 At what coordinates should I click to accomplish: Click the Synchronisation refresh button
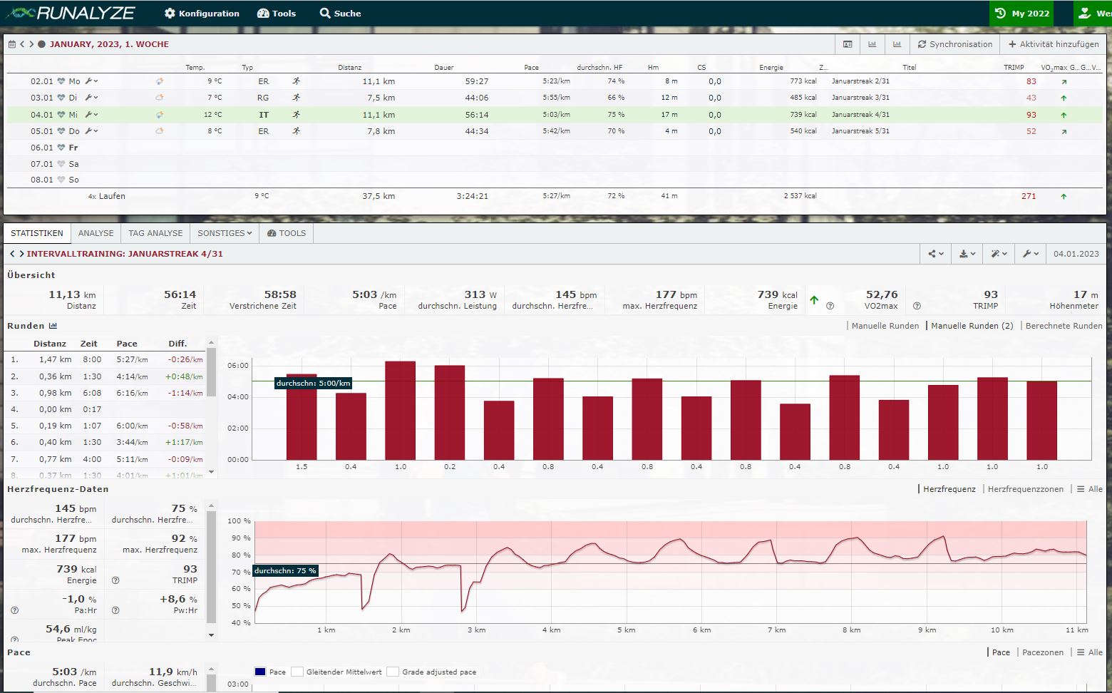(x=954, y=44)
